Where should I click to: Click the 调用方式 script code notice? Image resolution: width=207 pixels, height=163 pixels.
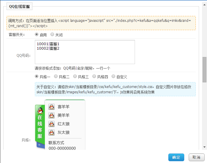pyautogui.click(x=101, y=23)
